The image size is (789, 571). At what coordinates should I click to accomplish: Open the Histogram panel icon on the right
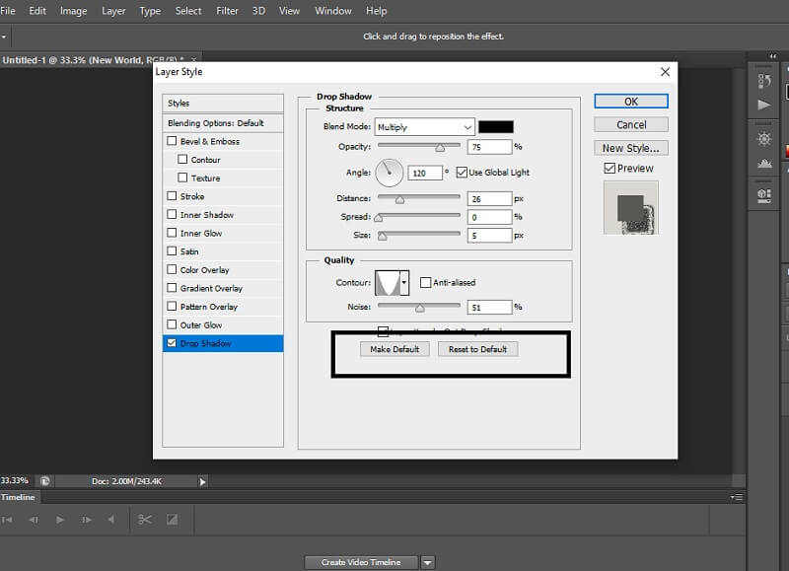[x=764, y=163]
